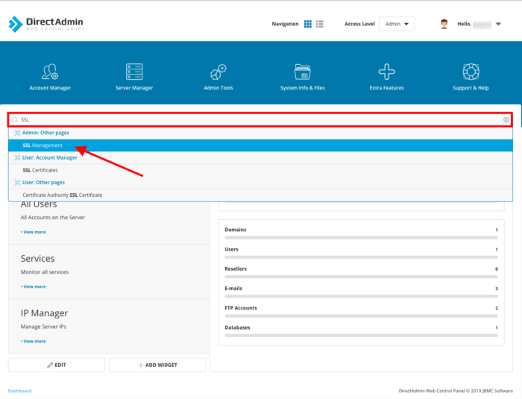The height and width of the screenshot is (399, 522).
Task: Expand the Access Level Admin dropdown
Action: pyautogui.click(x=397, y=24)
